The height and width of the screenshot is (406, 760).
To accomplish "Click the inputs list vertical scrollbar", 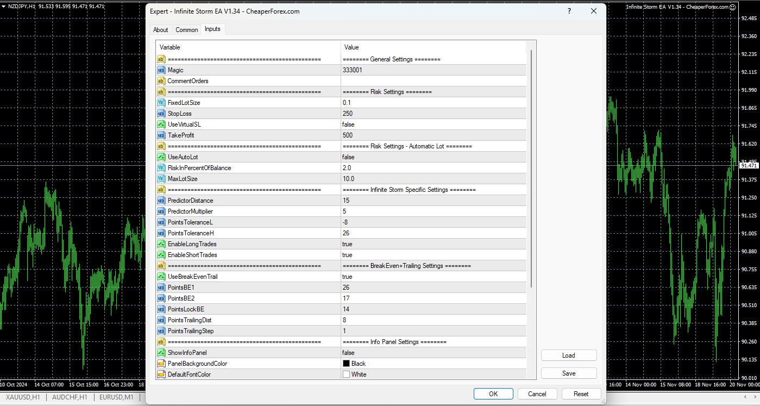I will point(531,168).
